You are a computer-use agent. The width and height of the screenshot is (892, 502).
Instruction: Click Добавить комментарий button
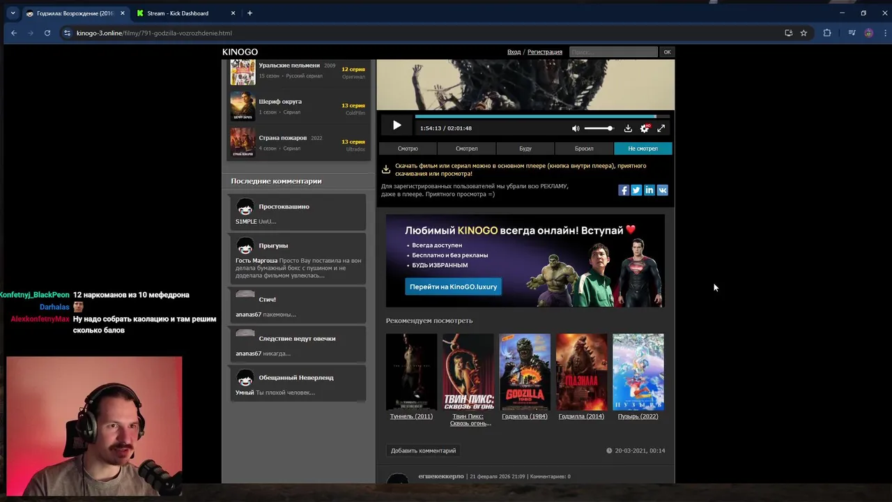pyautogui.click(x=423, y=450)
